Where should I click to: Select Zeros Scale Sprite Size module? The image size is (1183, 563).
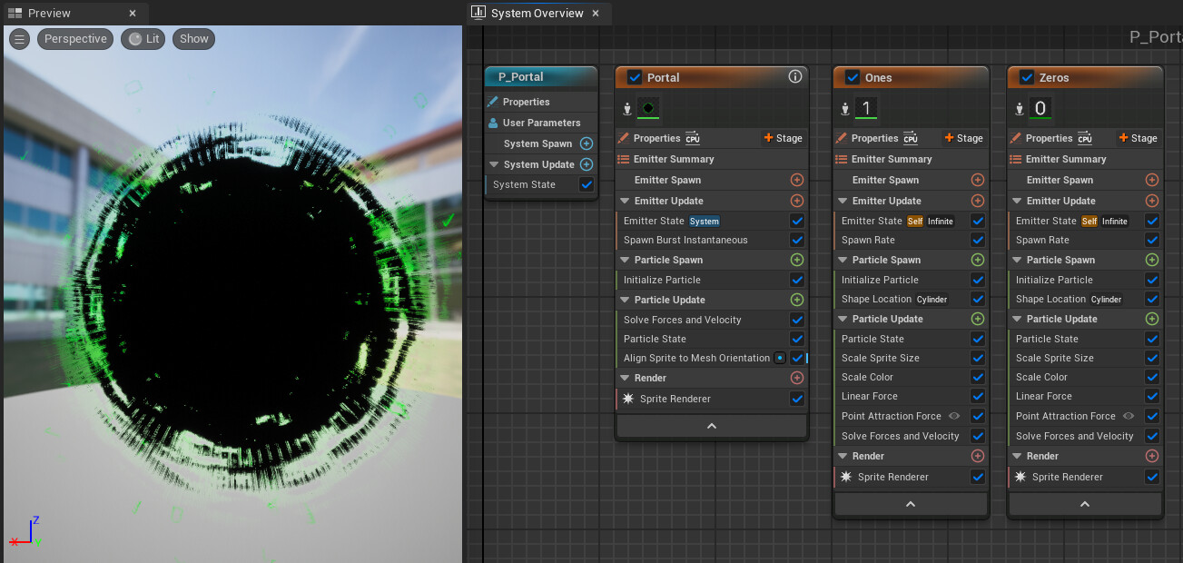[x=1085, y=358]
